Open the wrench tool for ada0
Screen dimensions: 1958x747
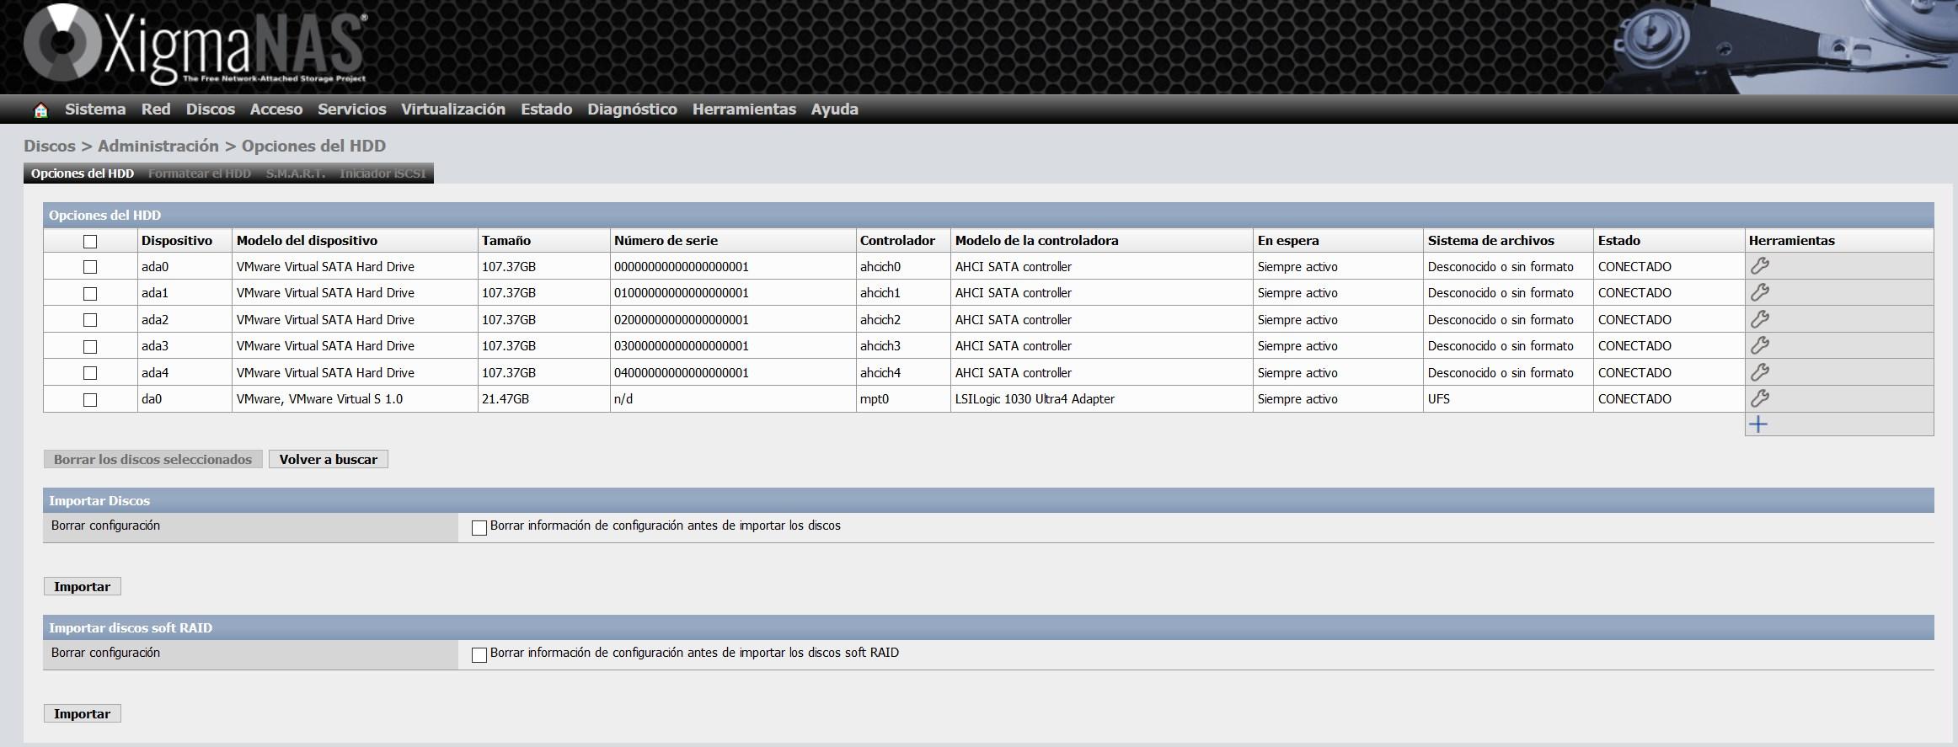click(1759, 266)
